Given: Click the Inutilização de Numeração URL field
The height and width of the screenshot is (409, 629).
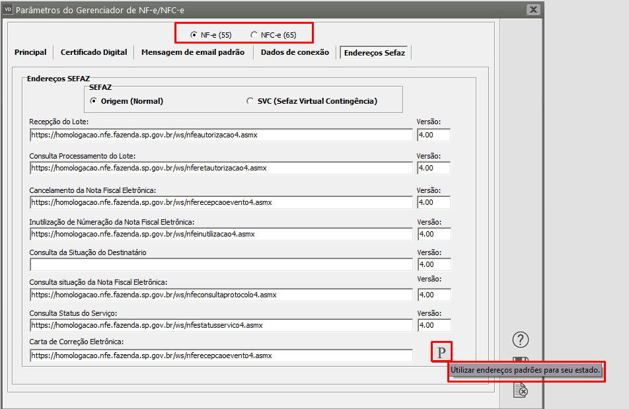Looking at the screenshot, I should pos(221,234).
